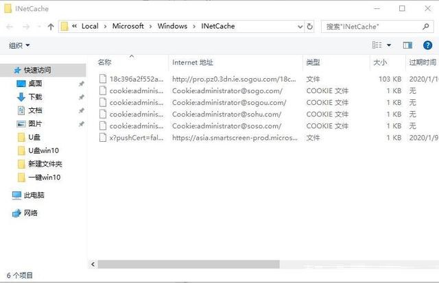
Task: Select 此电脑 (This PC) in the sidebar
Action: coord(34,195)
